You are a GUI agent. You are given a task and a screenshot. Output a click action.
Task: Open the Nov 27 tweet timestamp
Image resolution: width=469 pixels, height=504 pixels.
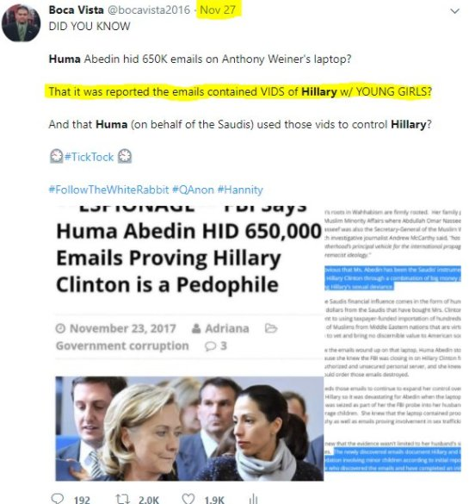pyautogui.click(x=218, y=10)
